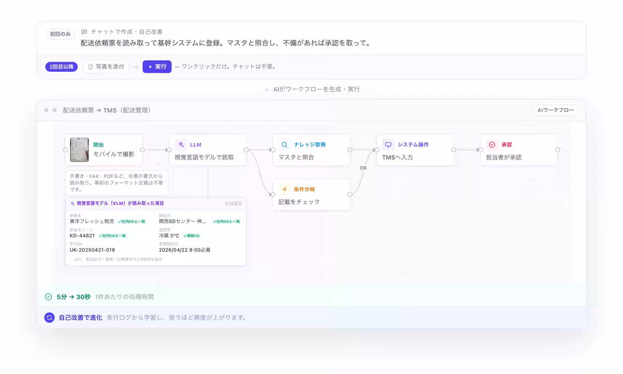Select the 2回目以降 badge
623x374 pixels.
pyautogui.click(x=62, y=66)
